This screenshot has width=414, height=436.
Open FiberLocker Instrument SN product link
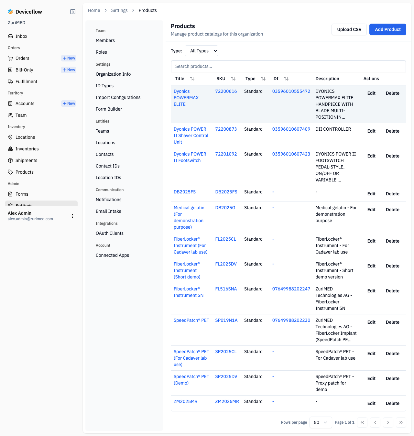point(189,292)
